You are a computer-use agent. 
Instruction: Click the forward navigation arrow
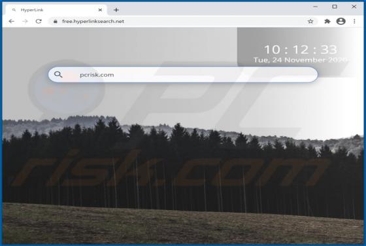(x=25, y=21)
